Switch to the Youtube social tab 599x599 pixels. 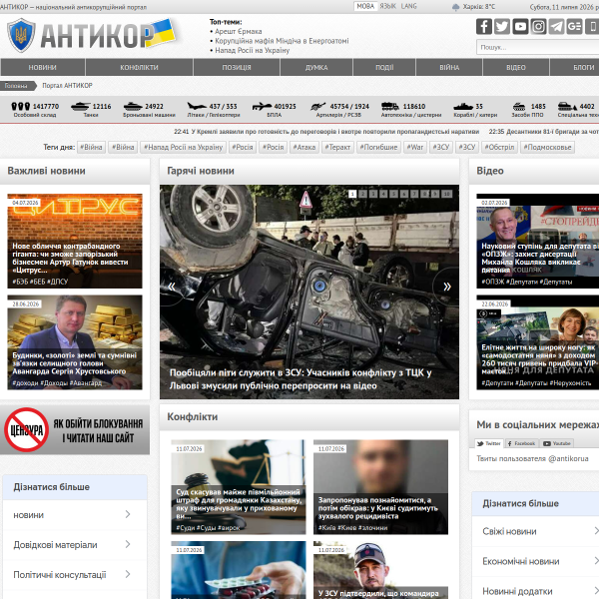click(557, 443)
